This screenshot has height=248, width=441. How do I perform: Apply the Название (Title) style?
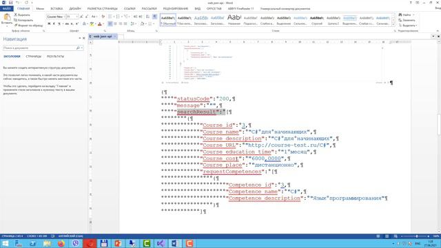click(234, 20)
